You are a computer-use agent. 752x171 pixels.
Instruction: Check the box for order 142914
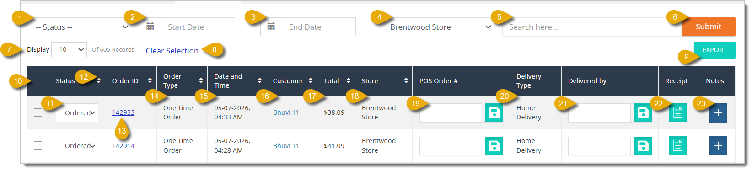tap(38, 145)
